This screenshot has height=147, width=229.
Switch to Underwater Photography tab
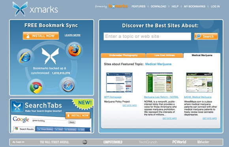coord(123,55)
